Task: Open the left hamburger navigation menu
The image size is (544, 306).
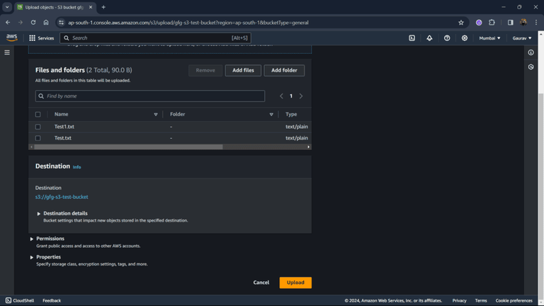Action: tap(7, 52)
